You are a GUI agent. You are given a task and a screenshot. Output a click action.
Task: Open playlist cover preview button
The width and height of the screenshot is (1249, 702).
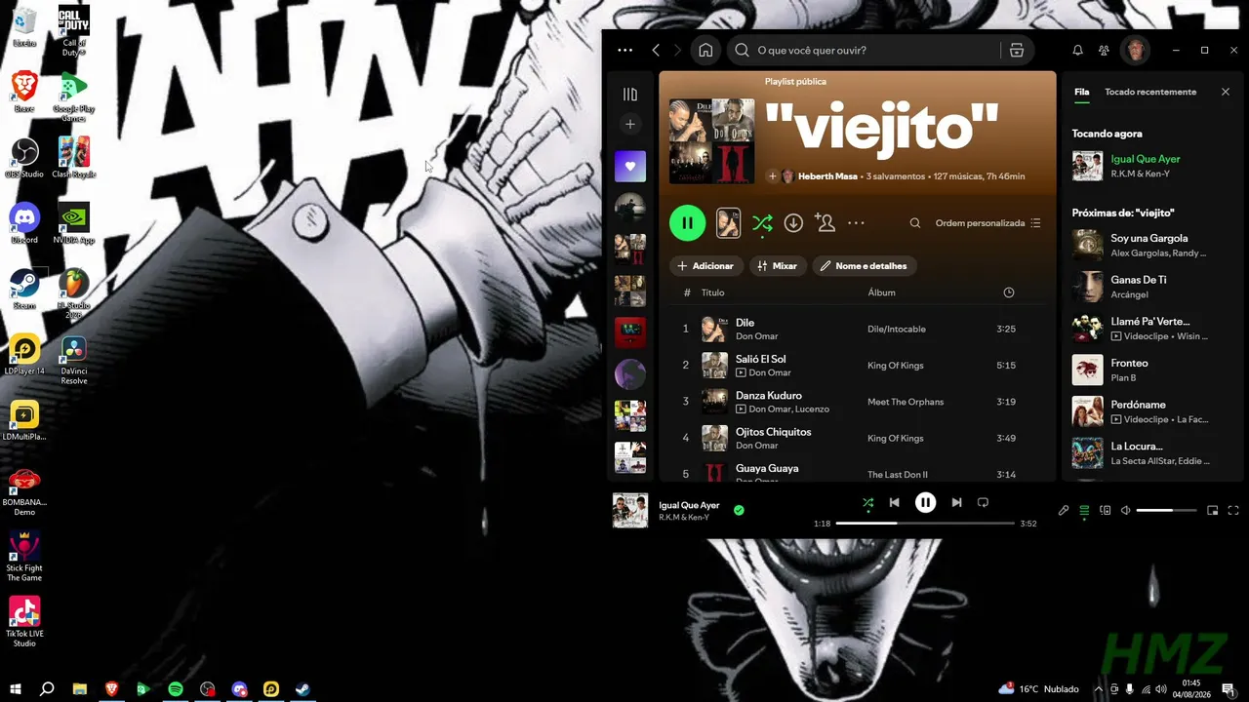tap(728, 223)
